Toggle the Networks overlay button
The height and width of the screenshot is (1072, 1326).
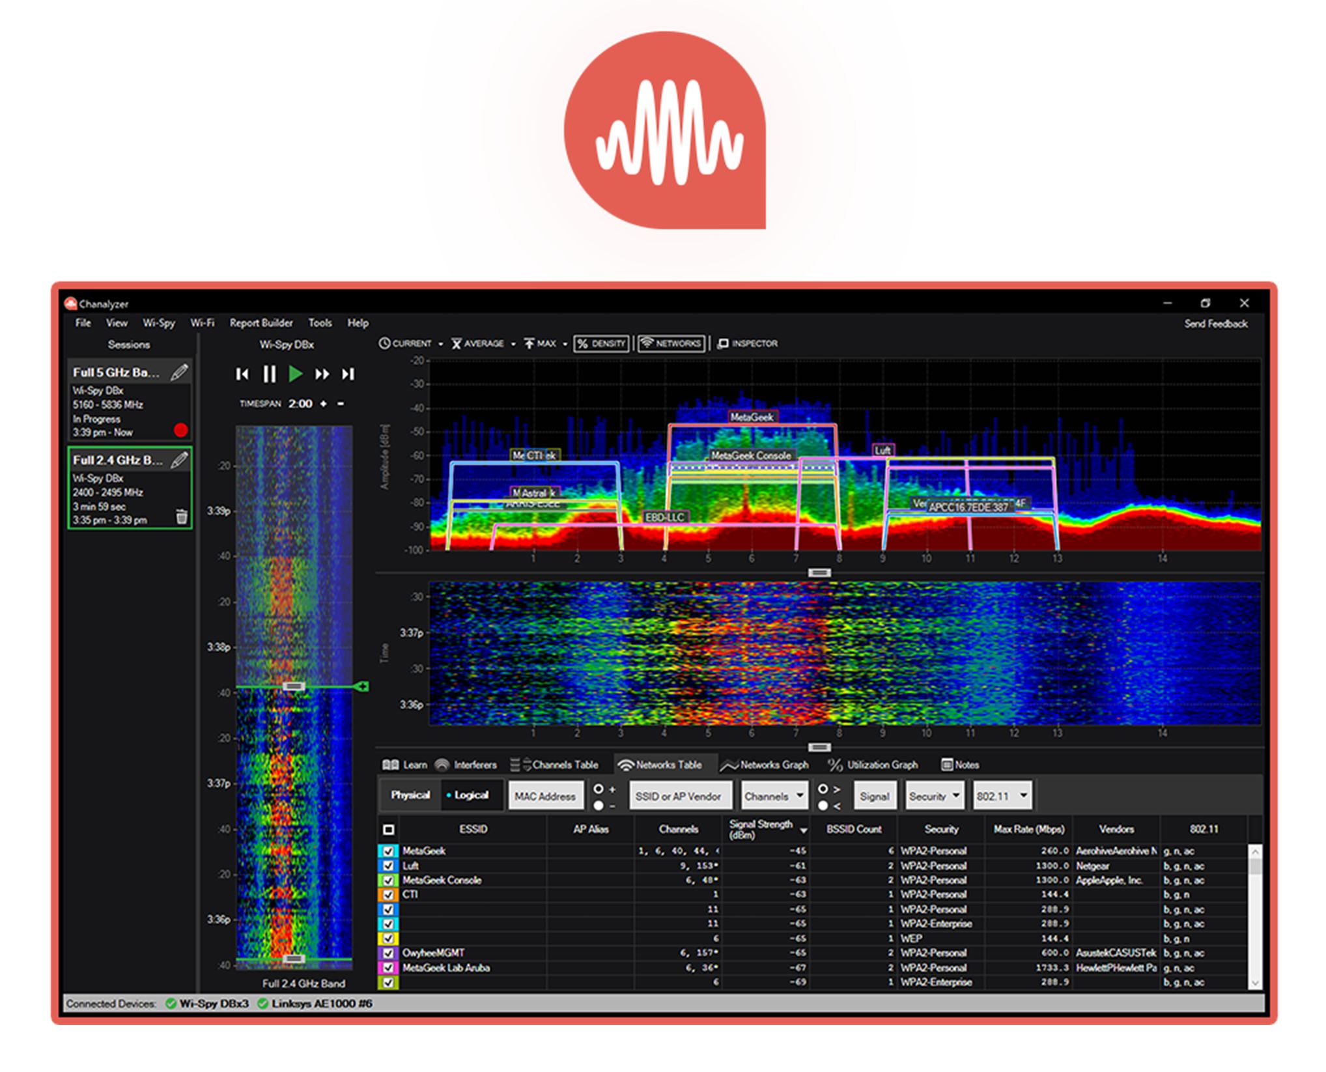click(671, 343)
